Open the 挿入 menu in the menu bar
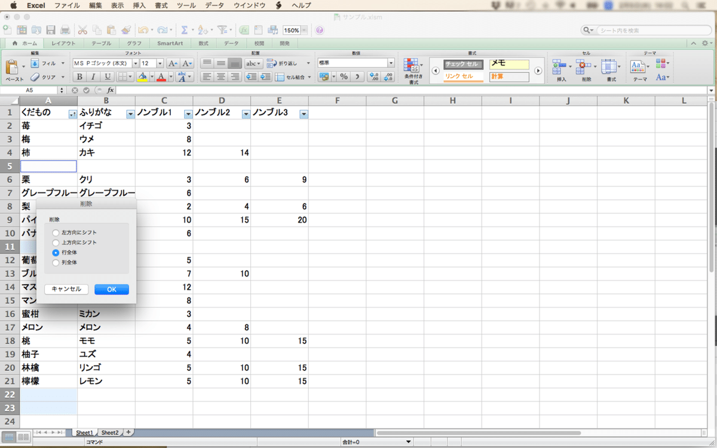 [139, 5]
